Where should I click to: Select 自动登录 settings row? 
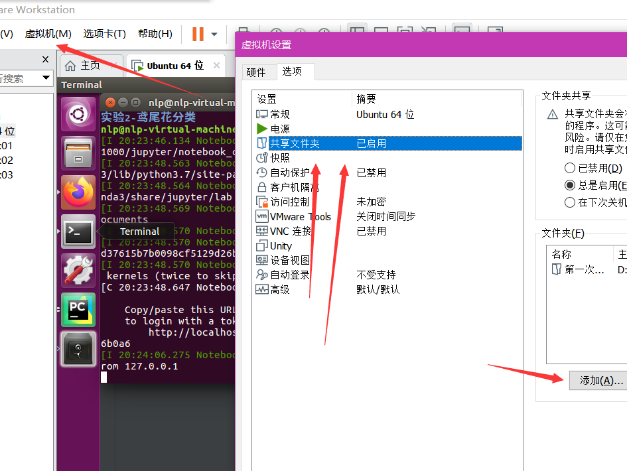[387, 275]
